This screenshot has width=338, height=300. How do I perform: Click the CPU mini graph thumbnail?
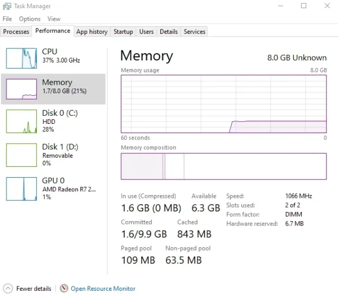[22, 58]
